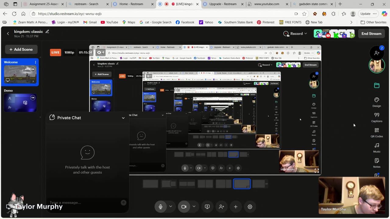
Task: Open the QR Codes panel
Action: pyautogui.click(x=377, y=133)
